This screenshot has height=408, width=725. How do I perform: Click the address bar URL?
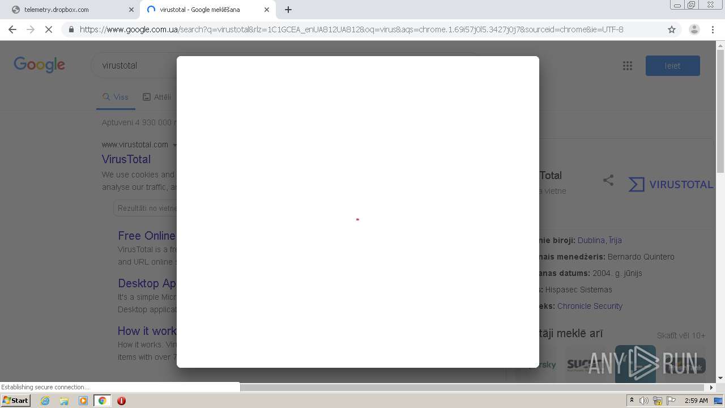351,29
